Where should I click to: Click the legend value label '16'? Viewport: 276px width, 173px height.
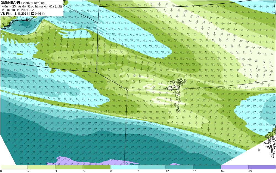pos(222,171)
